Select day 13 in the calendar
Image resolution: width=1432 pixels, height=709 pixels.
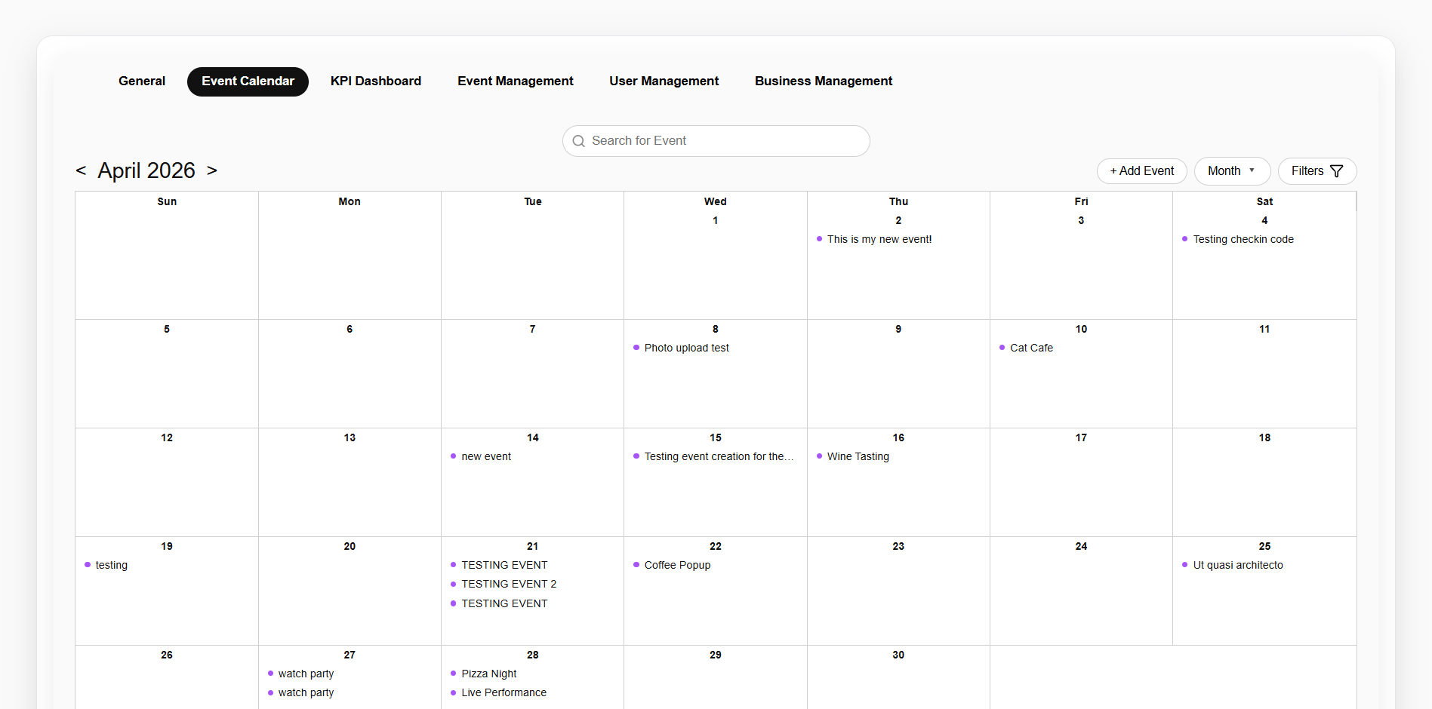(350, 437)
